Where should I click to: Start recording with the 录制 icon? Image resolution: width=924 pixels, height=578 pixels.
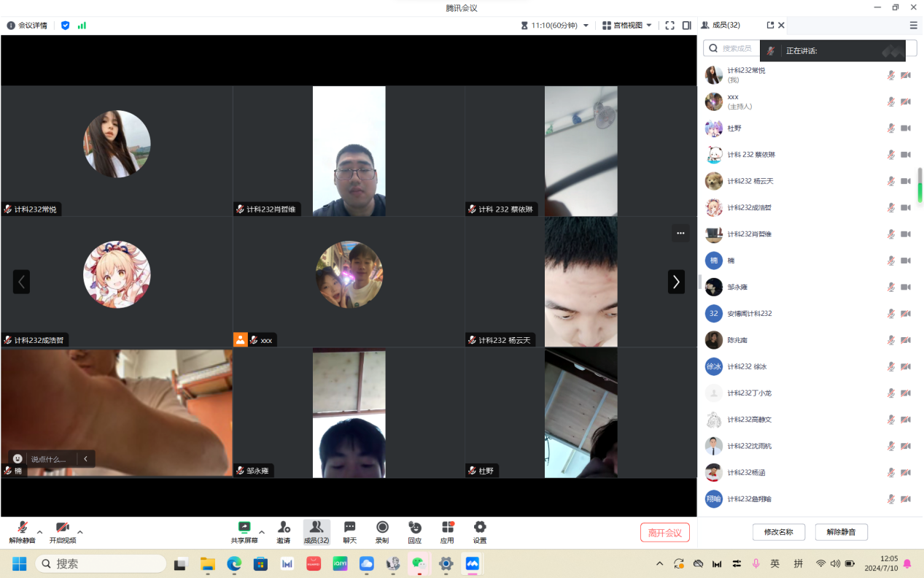point(381,531)
